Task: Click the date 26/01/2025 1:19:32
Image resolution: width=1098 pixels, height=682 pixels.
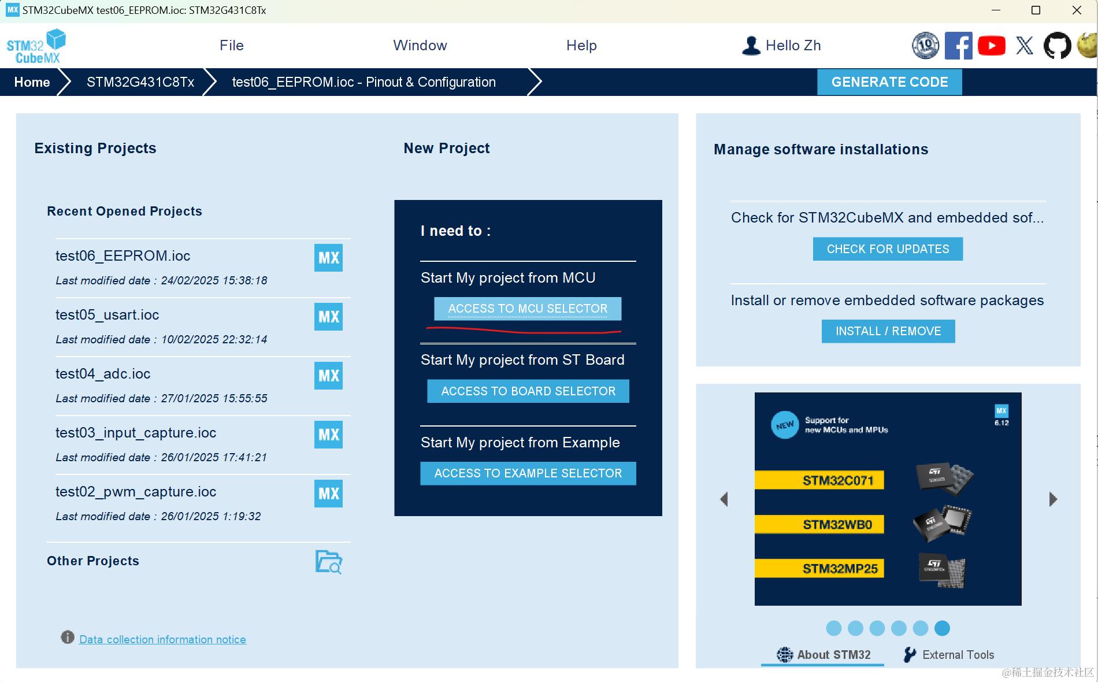Action: tap(211, 517)
